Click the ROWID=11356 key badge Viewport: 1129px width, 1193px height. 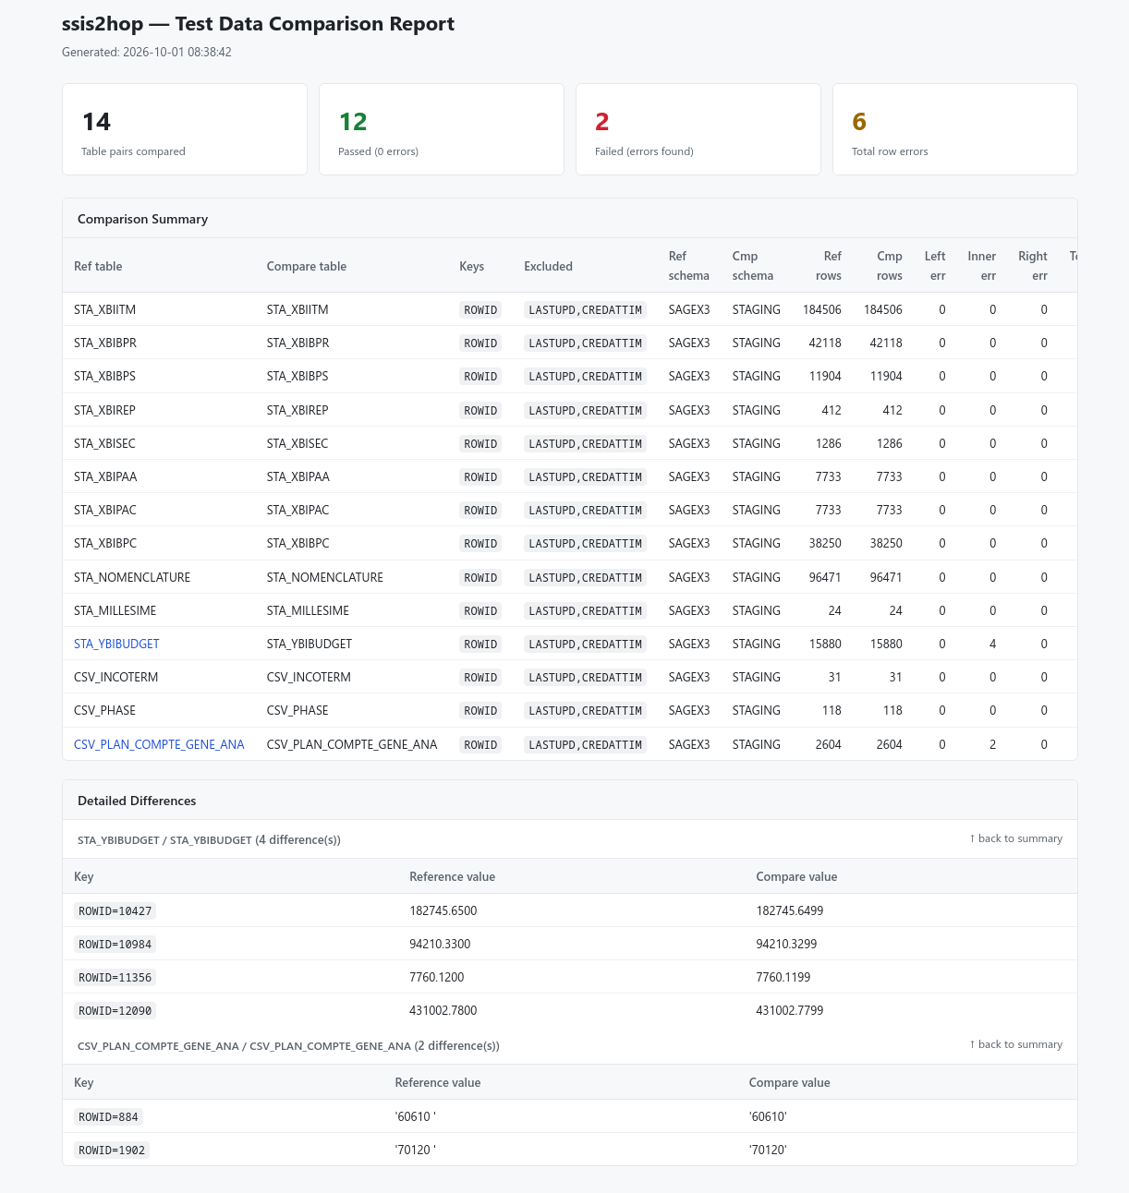115,978
